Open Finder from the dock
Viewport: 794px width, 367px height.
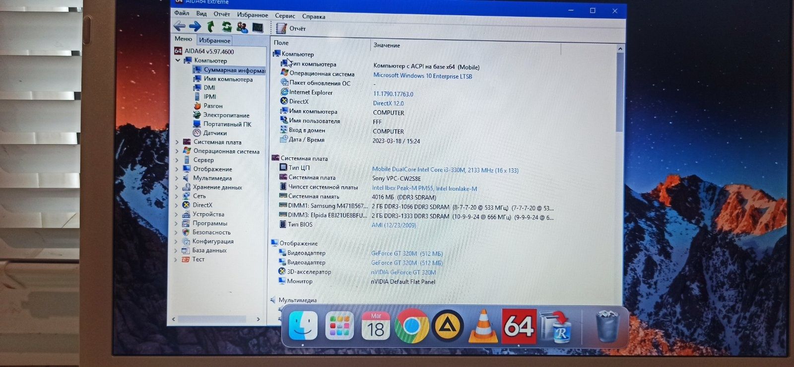[303, 326]
